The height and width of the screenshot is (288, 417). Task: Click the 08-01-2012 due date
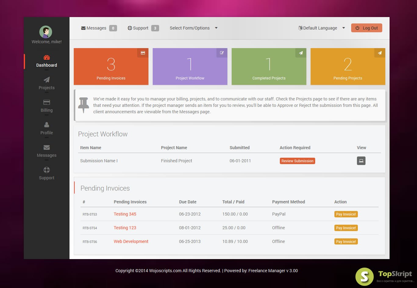tap(190, 228)
